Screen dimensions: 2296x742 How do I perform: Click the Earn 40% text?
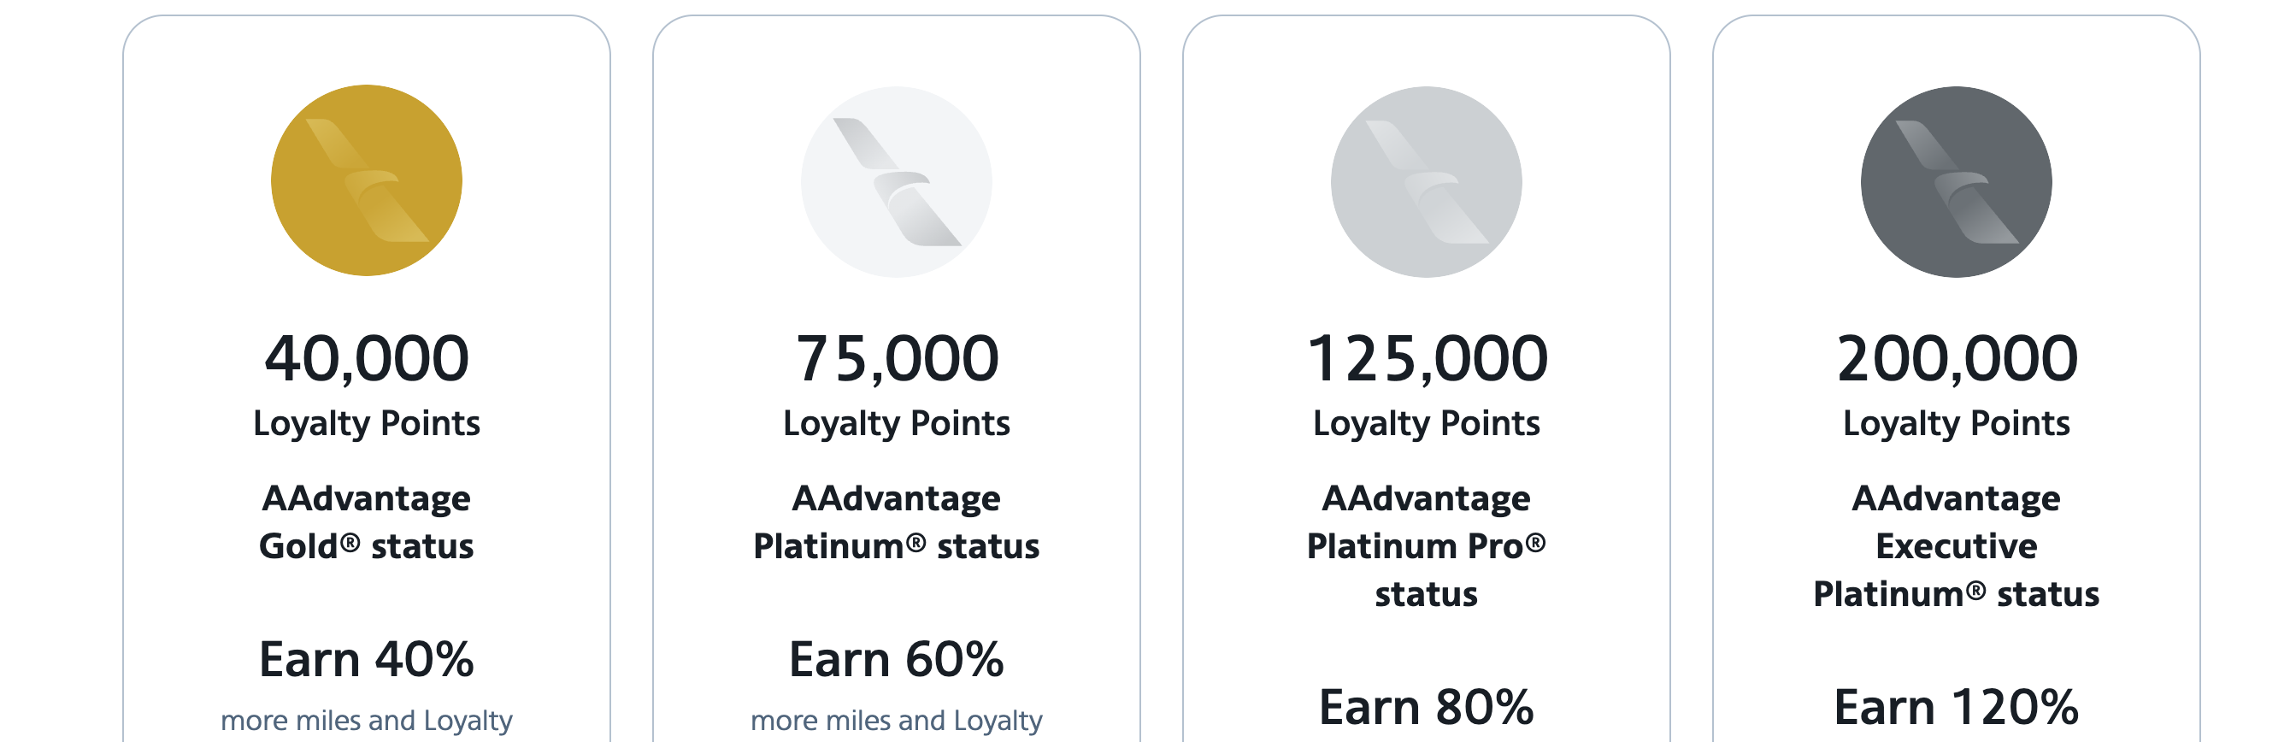(367, 660)
